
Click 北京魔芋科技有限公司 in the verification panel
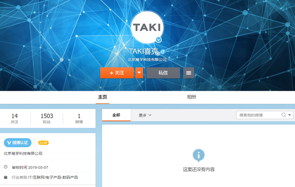point(23,154)
